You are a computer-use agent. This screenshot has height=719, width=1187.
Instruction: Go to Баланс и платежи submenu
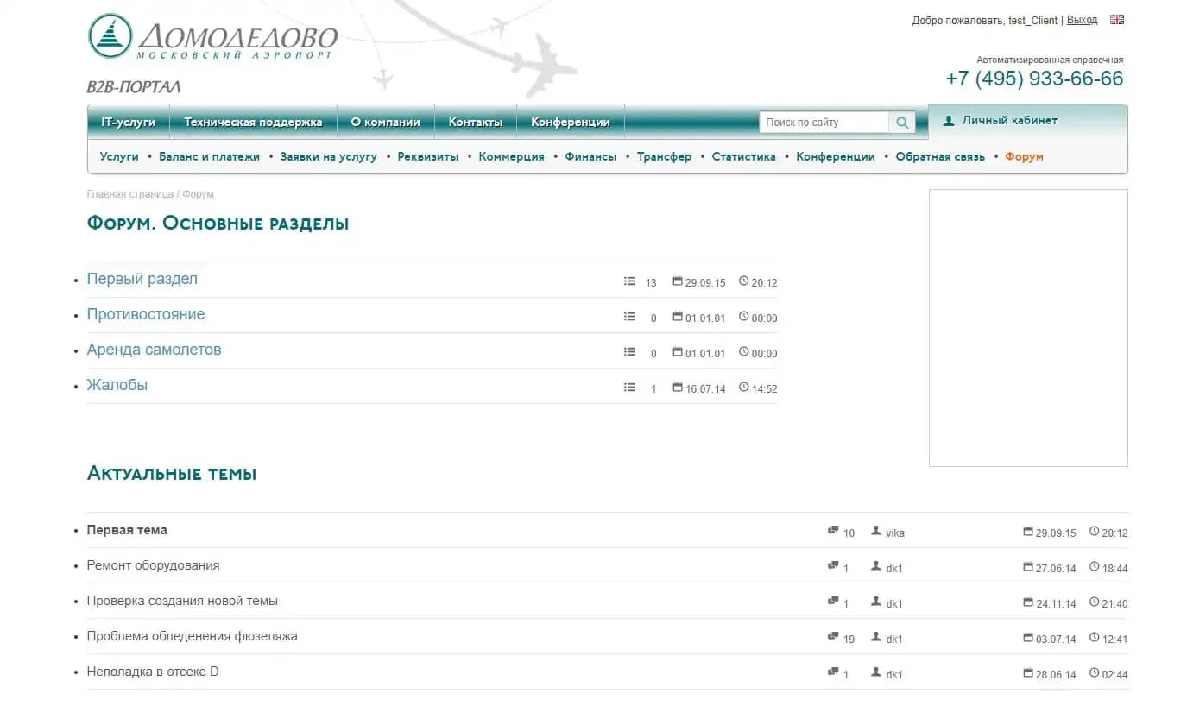coord(209,157)
